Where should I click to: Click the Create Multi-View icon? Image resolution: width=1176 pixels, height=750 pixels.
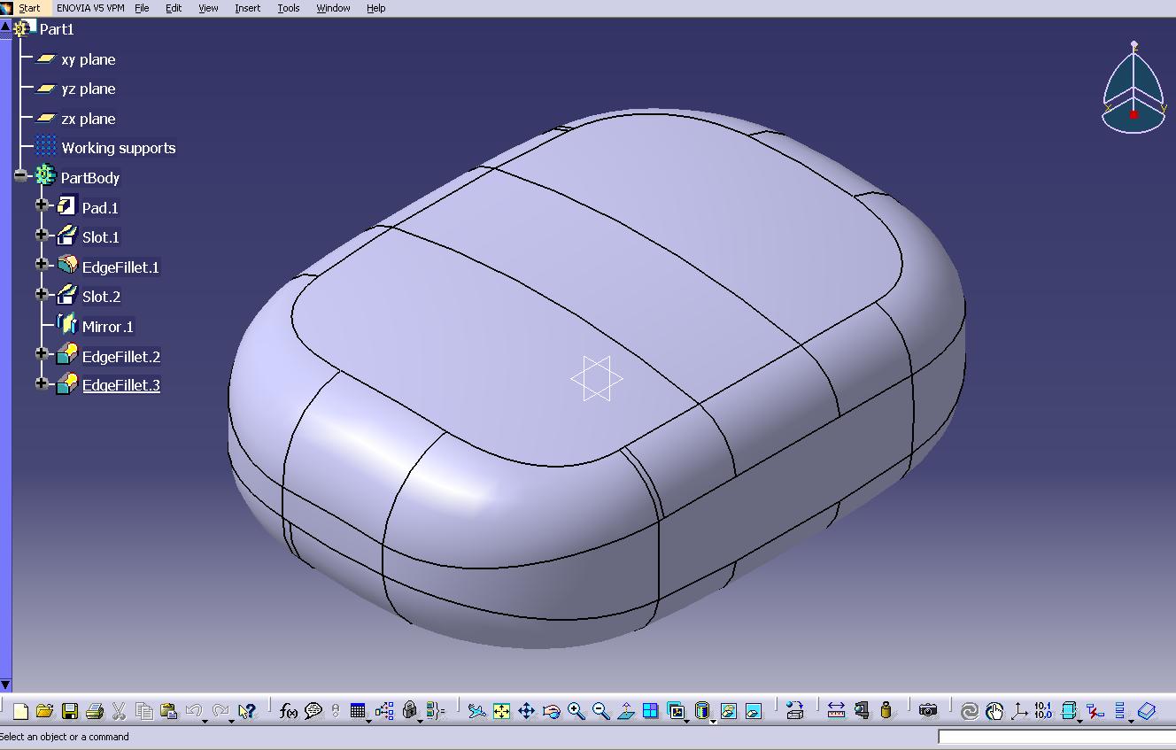point(651,711)
